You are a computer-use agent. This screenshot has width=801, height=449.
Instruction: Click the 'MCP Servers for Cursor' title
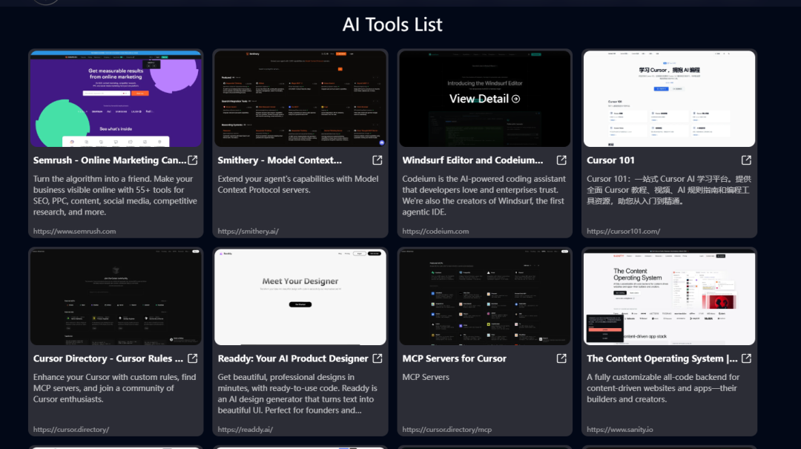[454, 358]
